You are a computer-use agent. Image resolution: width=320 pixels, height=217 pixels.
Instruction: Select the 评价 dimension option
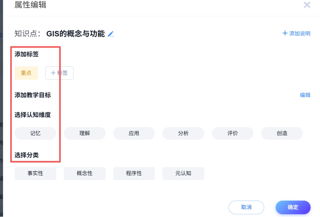[233, 133]
